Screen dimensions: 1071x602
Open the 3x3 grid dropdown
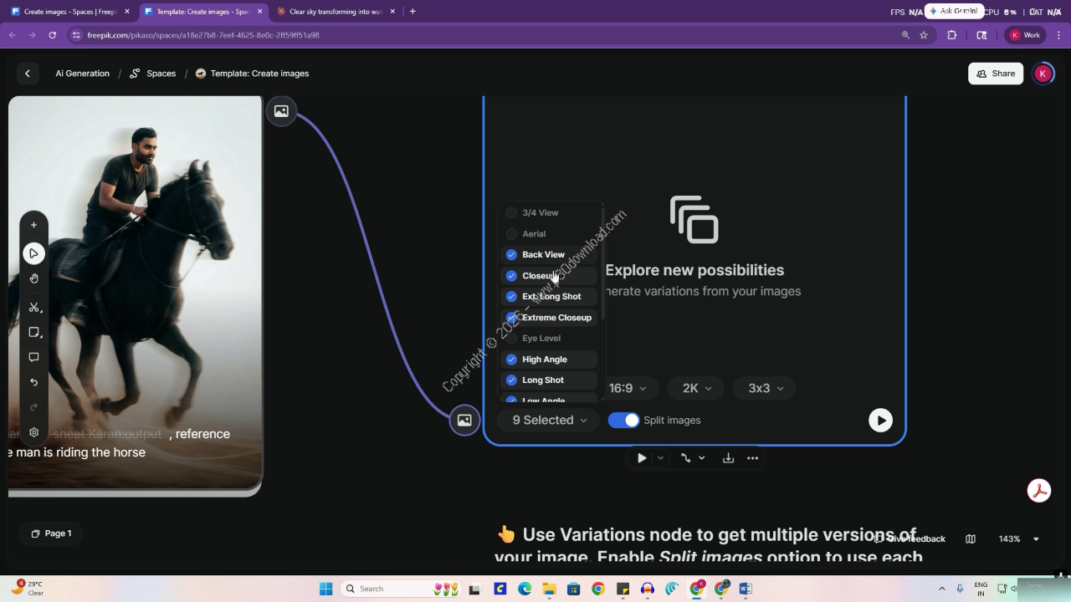766,388
